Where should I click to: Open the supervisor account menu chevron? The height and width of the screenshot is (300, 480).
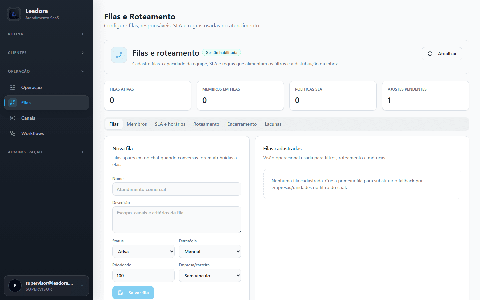82,286
